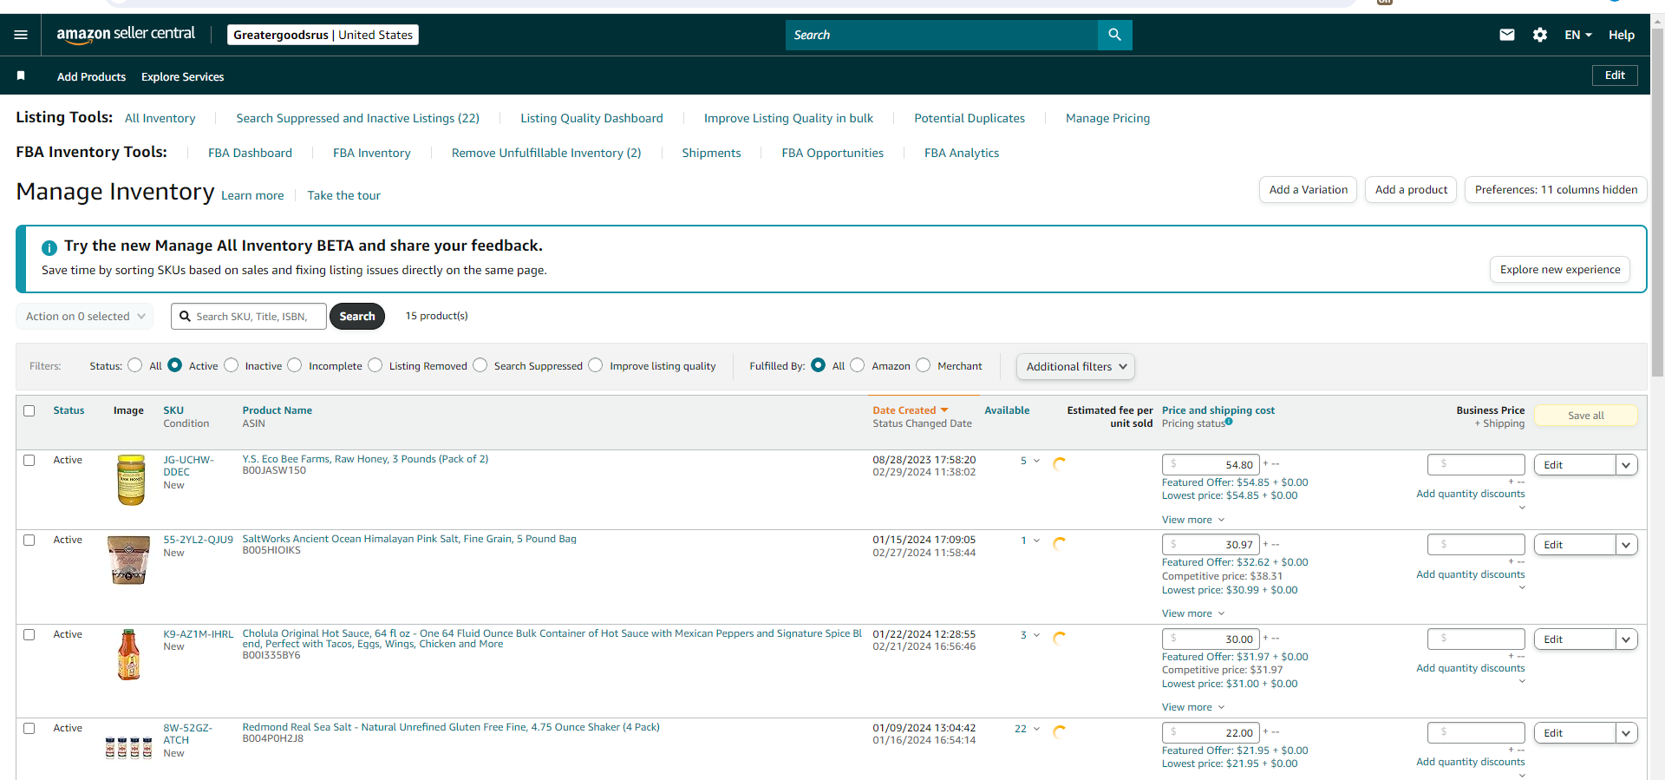Open Preferences: 11 columns hidden

(x=1556, y=190)
